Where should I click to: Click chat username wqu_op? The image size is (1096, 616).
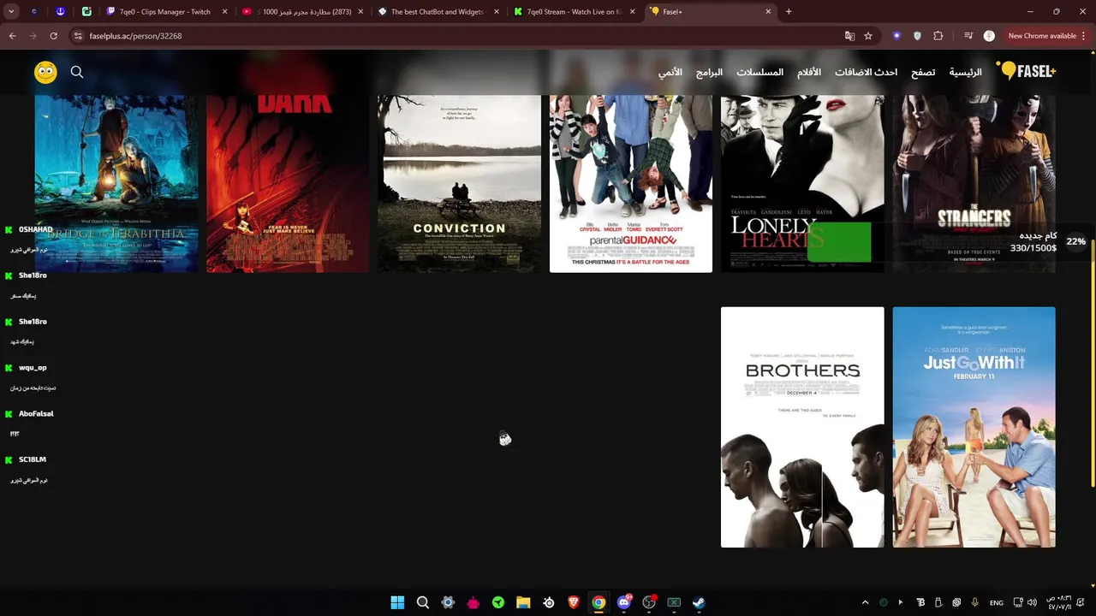tap(33, 368)
